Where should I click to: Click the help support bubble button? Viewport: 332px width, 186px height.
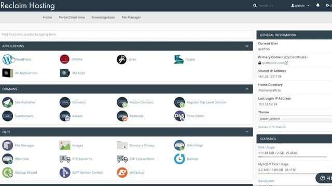pos(324,178)
